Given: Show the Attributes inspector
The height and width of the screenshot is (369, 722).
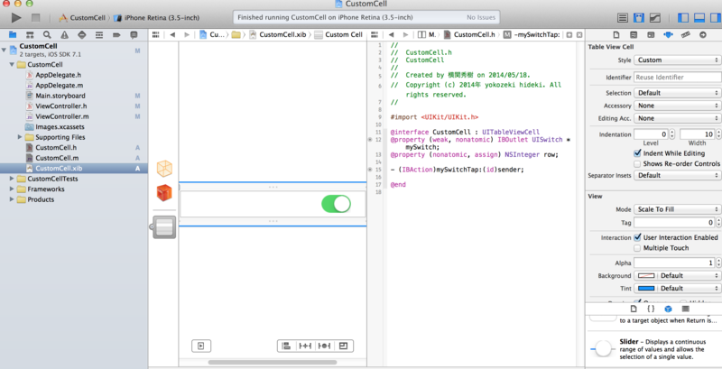Looking at the screenshot, I should pos(668,35).
